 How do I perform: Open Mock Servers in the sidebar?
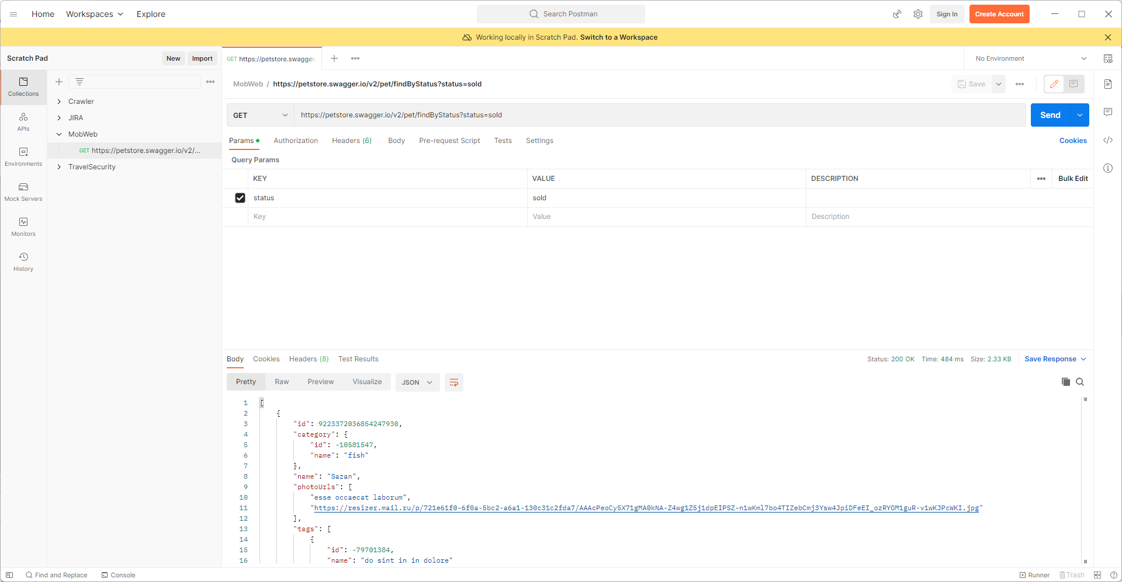tap(23, 192)
